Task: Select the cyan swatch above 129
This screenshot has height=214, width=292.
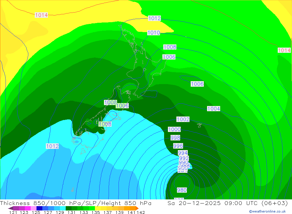Action: [x=63, y=208]
